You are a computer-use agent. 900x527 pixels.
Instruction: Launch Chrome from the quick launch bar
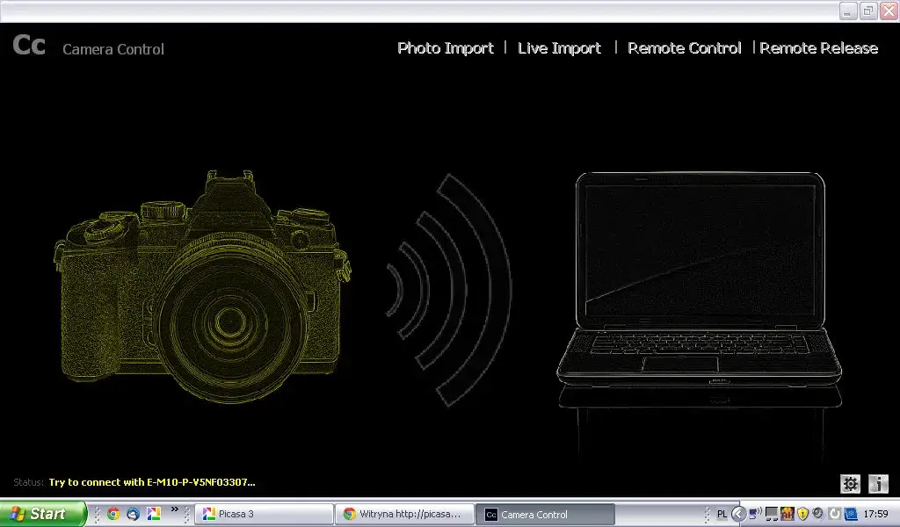click(113, 514)
